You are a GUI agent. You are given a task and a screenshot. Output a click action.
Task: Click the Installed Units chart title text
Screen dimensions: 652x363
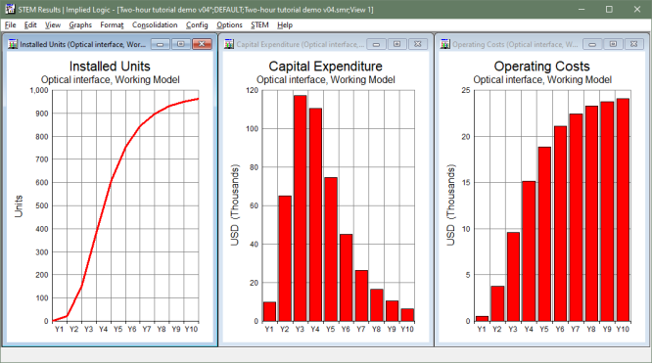[x=110, y=67]
